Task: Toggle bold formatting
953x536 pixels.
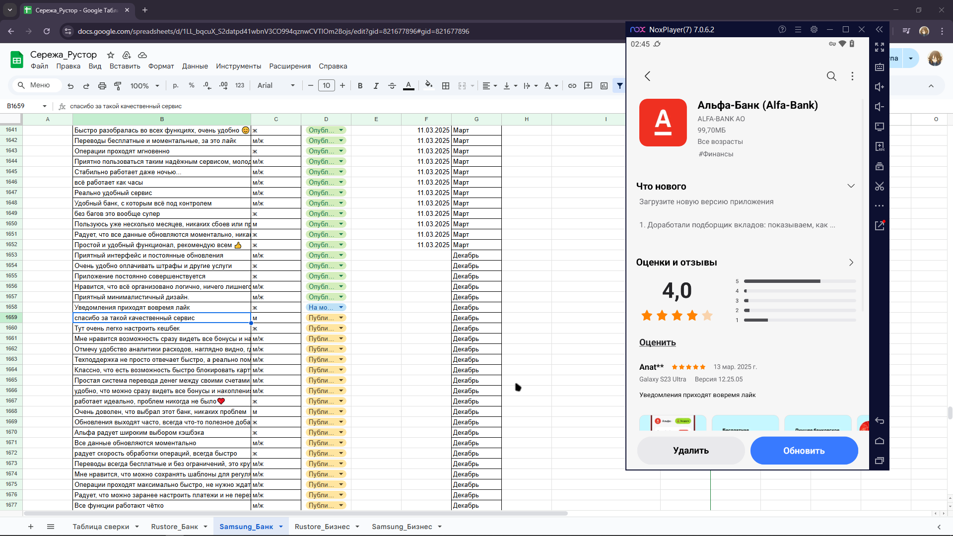Action: (x=360, y=86)
